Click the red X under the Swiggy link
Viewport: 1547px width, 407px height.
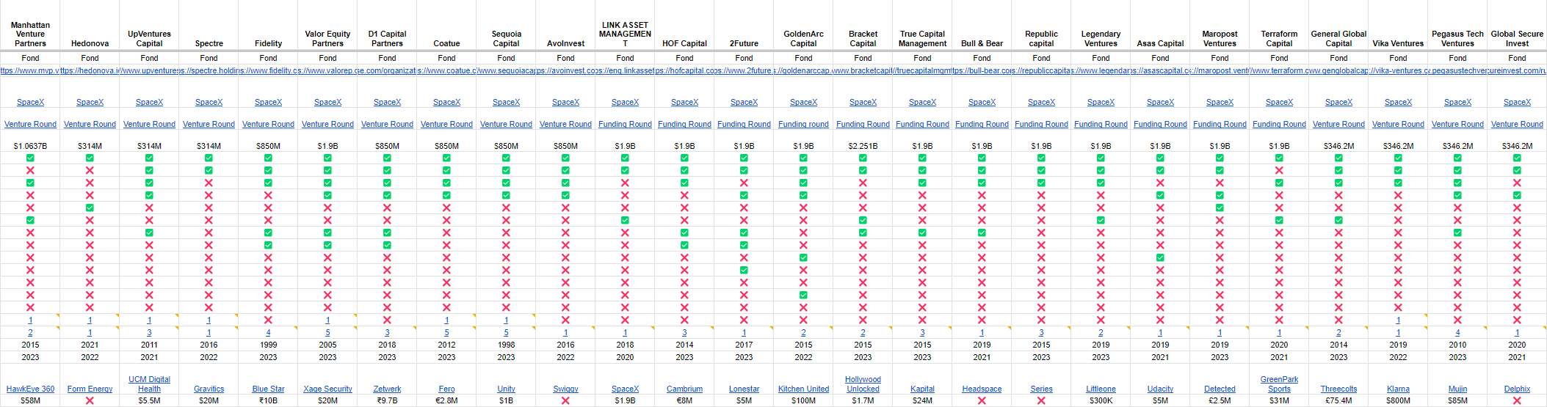pos(565,401)
